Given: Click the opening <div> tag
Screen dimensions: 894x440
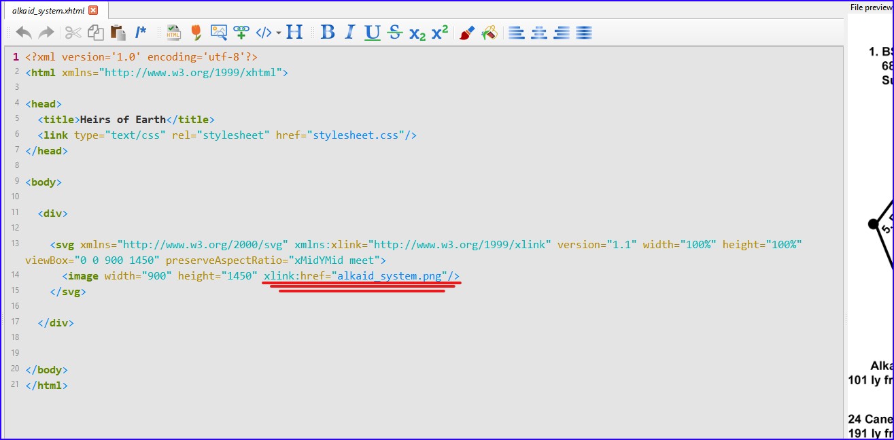Looking at the screenshot, I should coord(53,213).
